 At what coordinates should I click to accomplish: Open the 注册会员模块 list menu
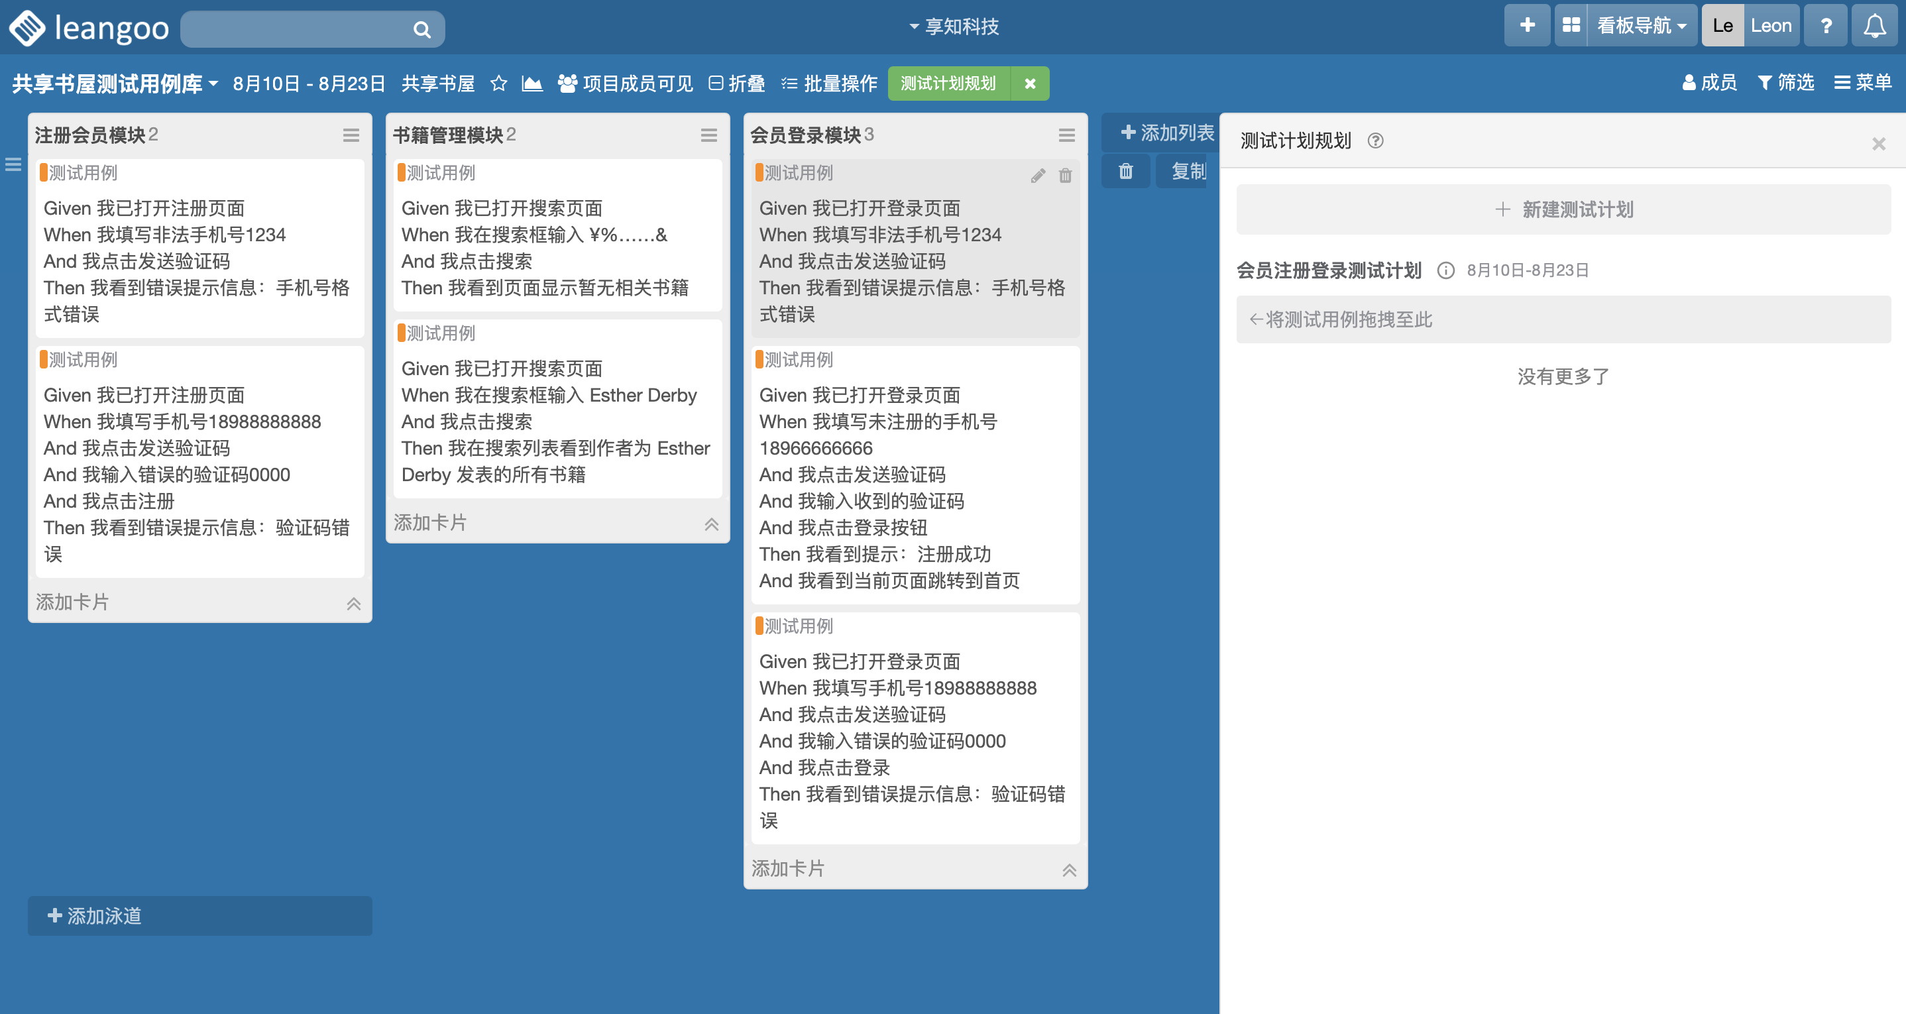pyautogui.click(x=351, y=135)
